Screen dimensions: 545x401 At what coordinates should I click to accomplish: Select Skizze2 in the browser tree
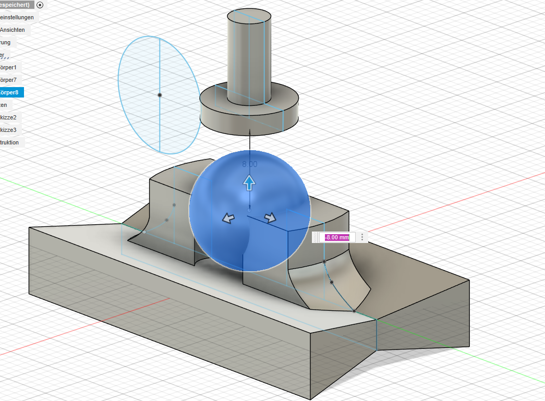(10, 117)
